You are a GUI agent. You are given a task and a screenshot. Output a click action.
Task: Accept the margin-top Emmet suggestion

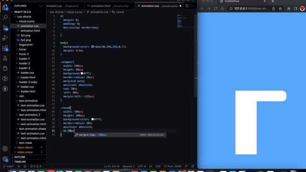(120, 135)
